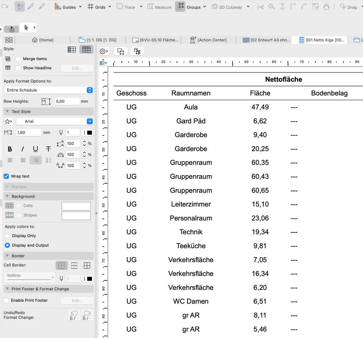Screen dimensions: 363x338
Task: Select the first cell border style option
Action: [x=61, y=266]
